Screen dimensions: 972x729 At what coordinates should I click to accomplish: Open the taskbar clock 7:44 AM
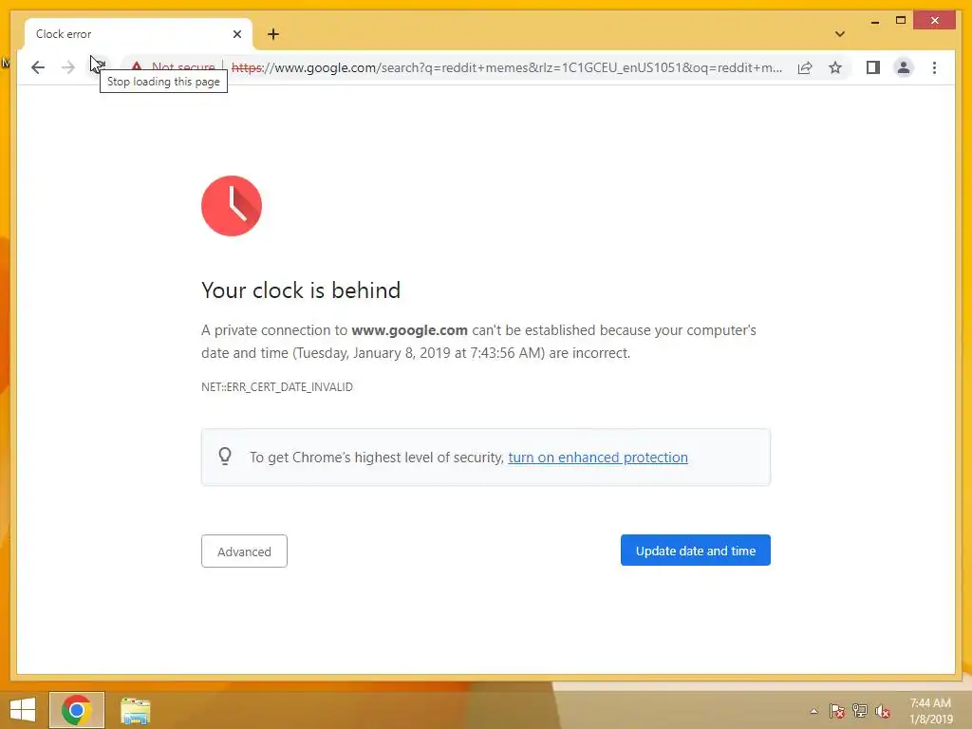pyautogui.click(x=930, y=711)
